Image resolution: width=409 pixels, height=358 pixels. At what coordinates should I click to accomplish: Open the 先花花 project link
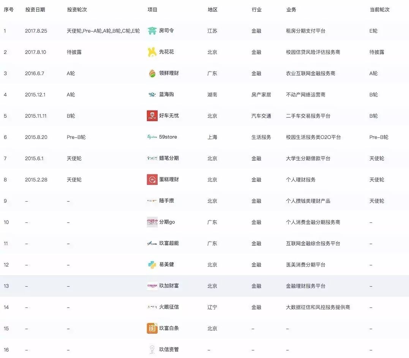tap(166, 52)
